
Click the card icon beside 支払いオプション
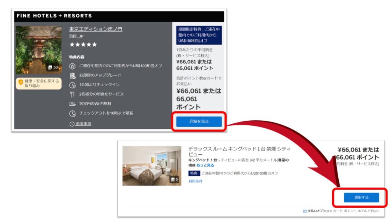coord(305,211)
